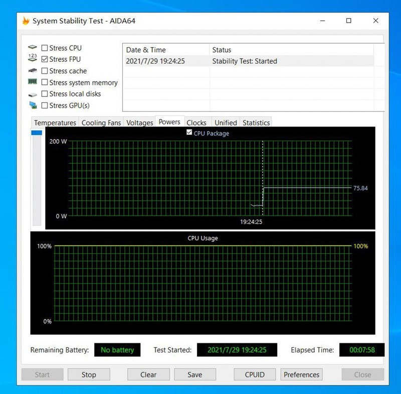The width and height of the screenshot is (401, 394).
Task: Click the AIDA64 flame icon in title bar
Action: point(26,21)
